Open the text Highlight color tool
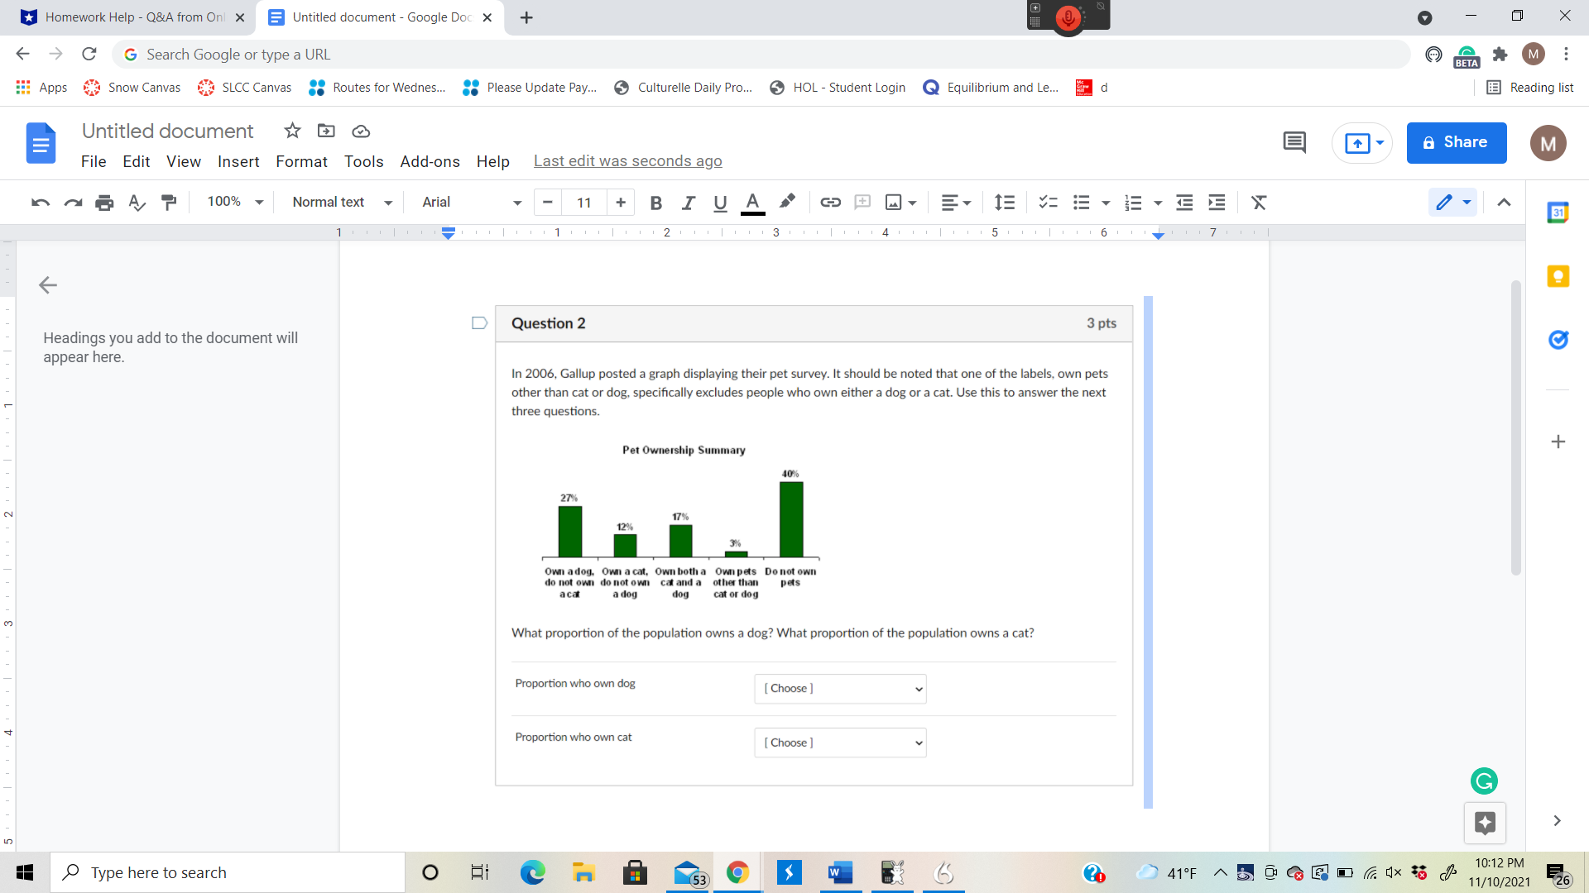Screen dimensions: 1589x893 point(786,202)
